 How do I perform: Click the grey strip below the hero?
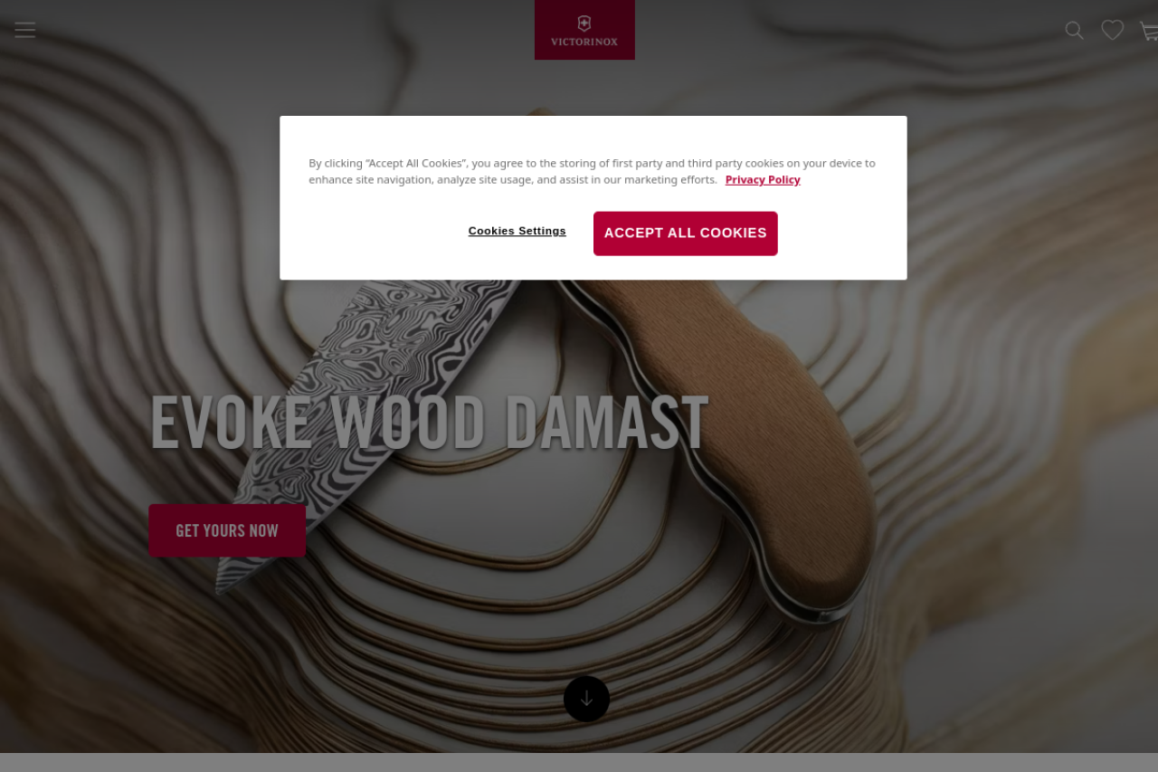coord(579,762)
